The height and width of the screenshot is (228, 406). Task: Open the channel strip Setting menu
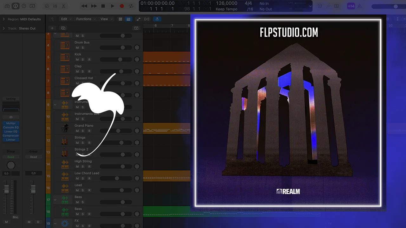(11, 99)
